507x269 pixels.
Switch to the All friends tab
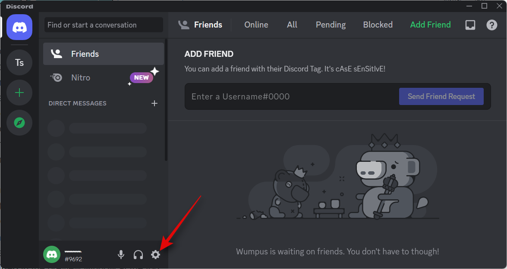pos(292,25)
